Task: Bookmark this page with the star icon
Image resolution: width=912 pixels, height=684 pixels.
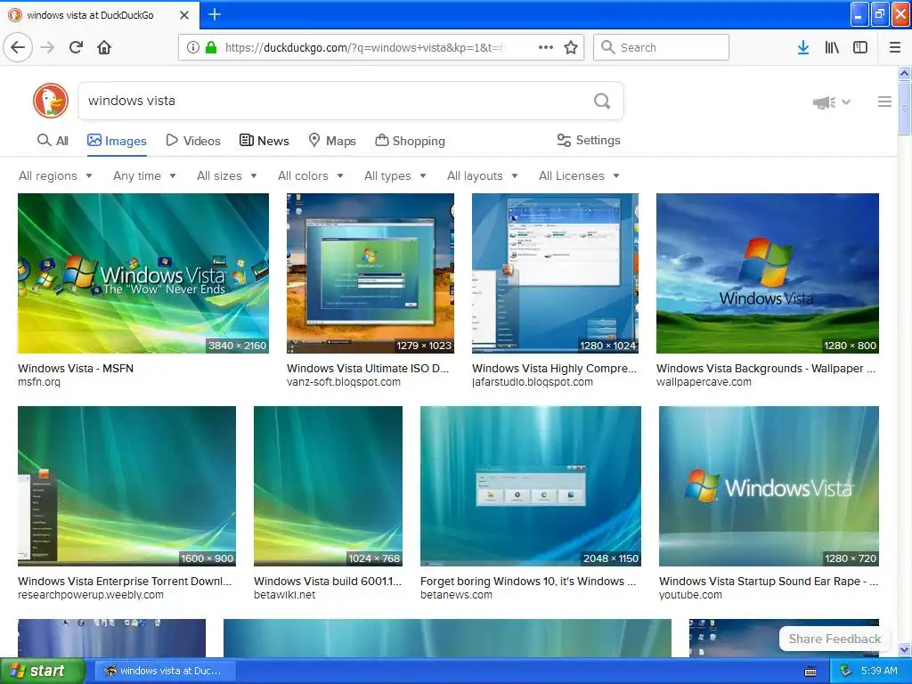Action: [x=571, y=47]
